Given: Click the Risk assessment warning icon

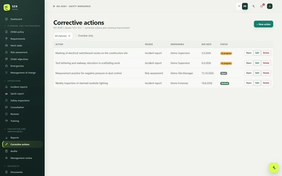Looking at the screenshot, I should (x=6, y=52).
